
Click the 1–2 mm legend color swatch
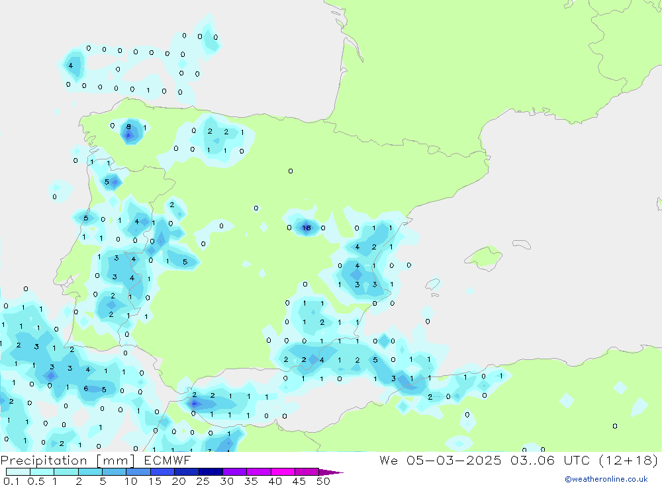click(x=66, y=472)
